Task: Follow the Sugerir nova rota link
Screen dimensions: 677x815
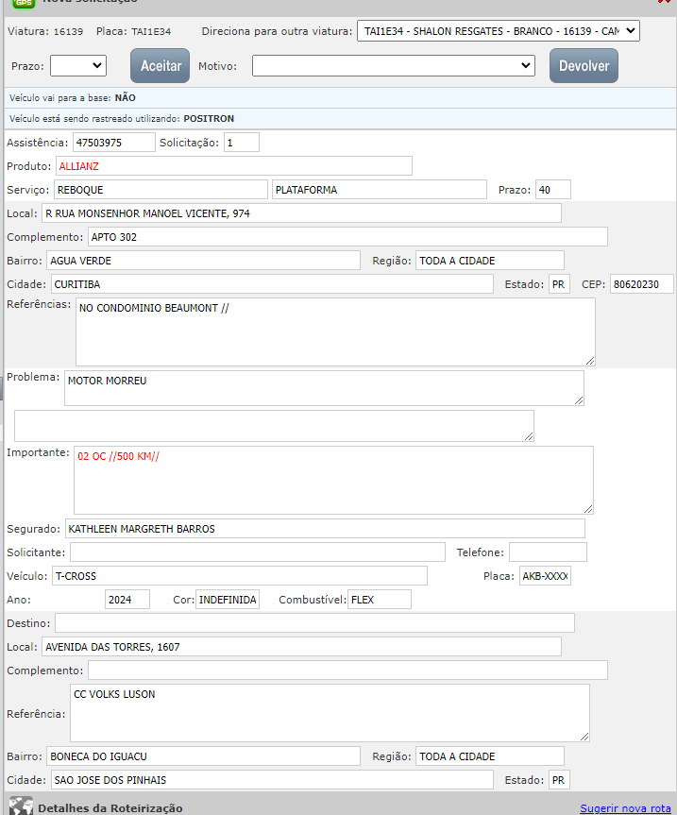Action: click(x=624, y=808)
